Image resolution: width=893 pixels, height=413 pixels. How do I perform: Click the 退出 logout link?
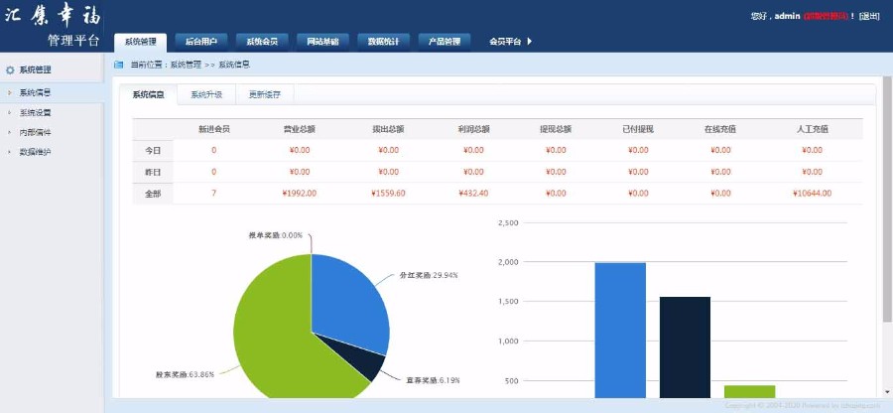(x=869, y=16)
